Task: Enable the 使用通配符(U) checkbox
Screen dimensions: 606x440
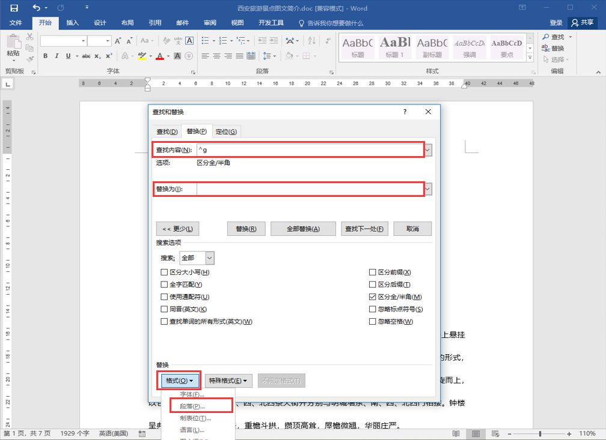Action: pos(164,297)
